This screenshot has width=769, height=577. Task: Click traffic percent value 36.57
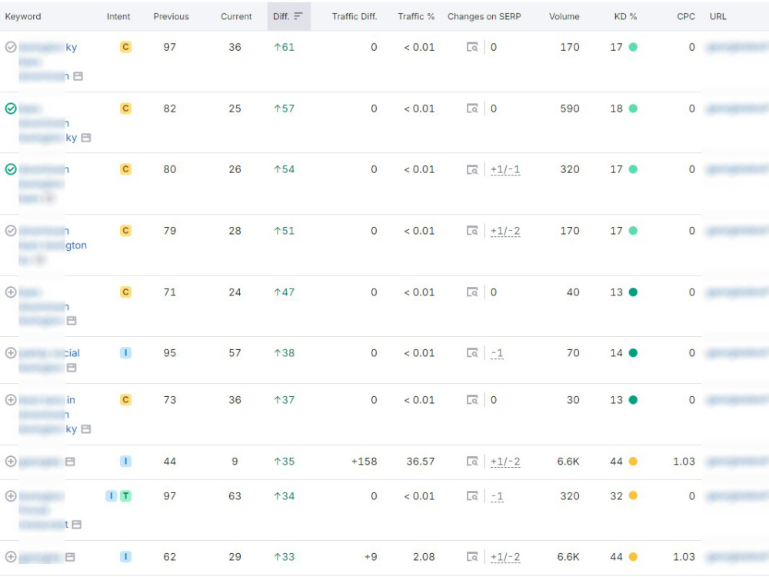[421, 461]
